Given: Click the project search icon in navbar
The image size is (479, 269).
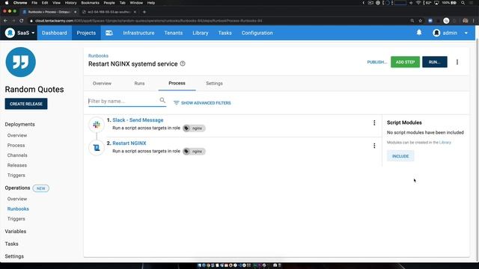Looking at the screenshot, I should [109, 33].
